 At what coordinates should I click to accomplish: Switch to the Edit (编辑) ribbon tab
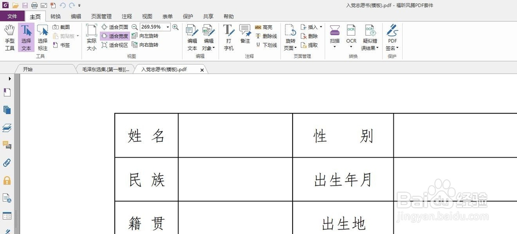(x=76, y=16)
